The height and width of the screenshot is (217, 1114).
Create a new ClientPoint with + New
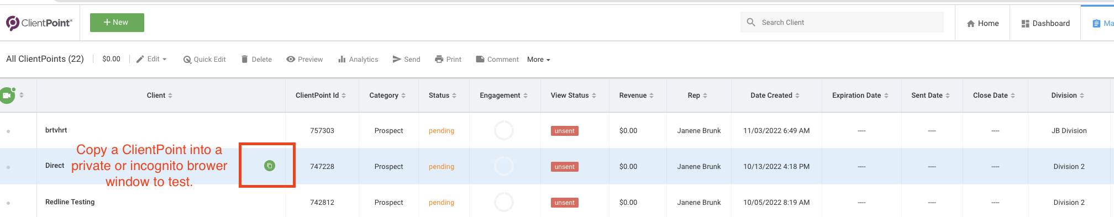tap(117, 23)
